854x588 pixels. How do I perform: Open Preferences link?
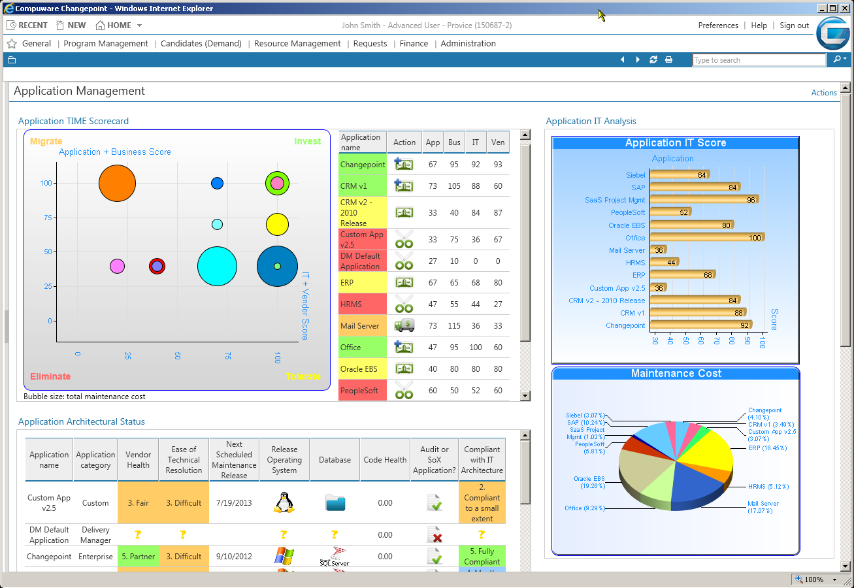click(x=718, y=25)
